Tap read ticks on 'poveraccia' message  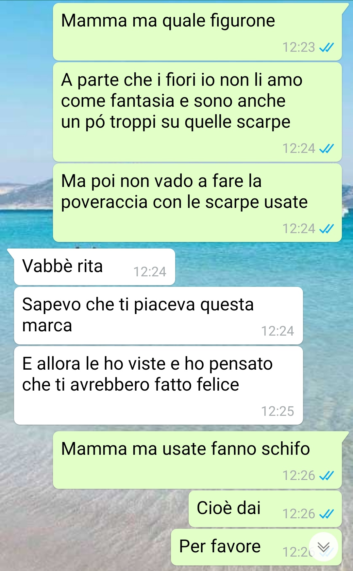click(x=327, y=229)
